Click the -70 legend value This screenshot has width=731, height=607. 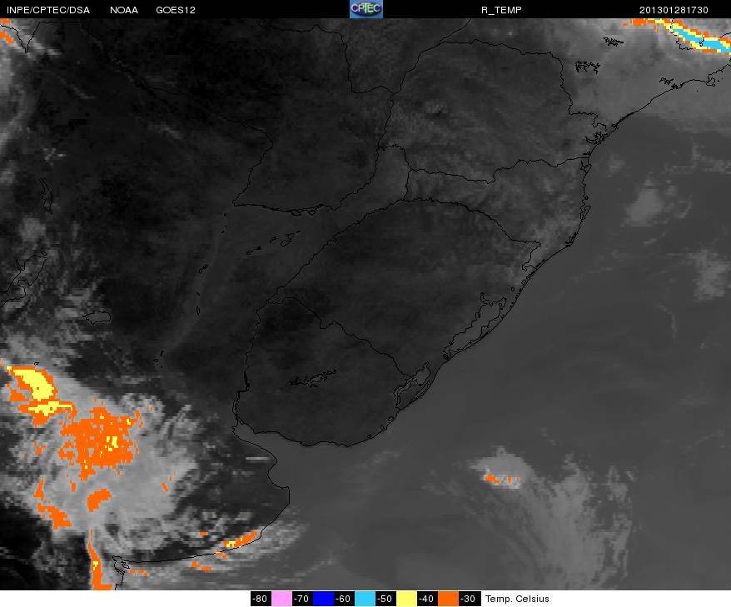pos(302,599)
